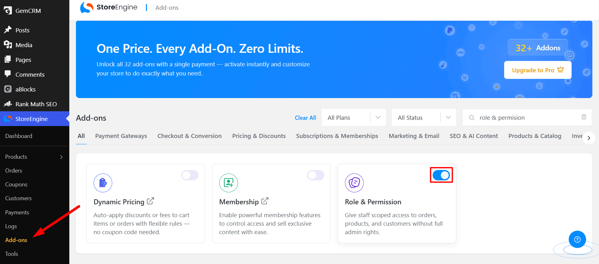Open Tools in StoreEngine menu
Viewport: 599px width, 264px height.
tap(11, 254)
